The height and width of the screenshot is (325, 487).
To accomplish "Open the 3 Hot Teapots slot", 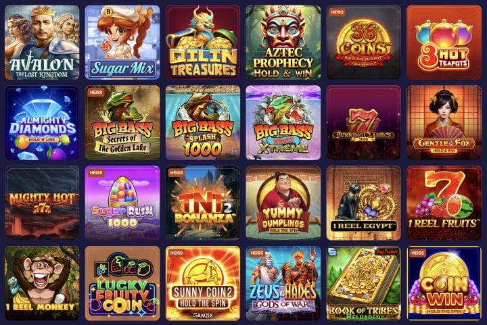I will [x=444, y=42].
